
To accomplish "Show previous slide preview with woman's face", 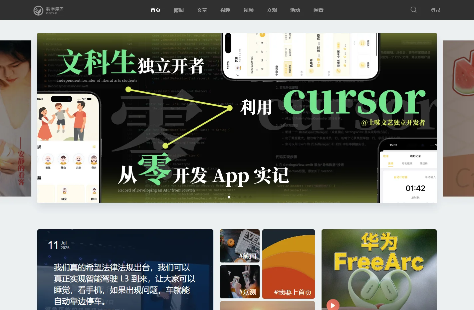I will click(16, 118).
